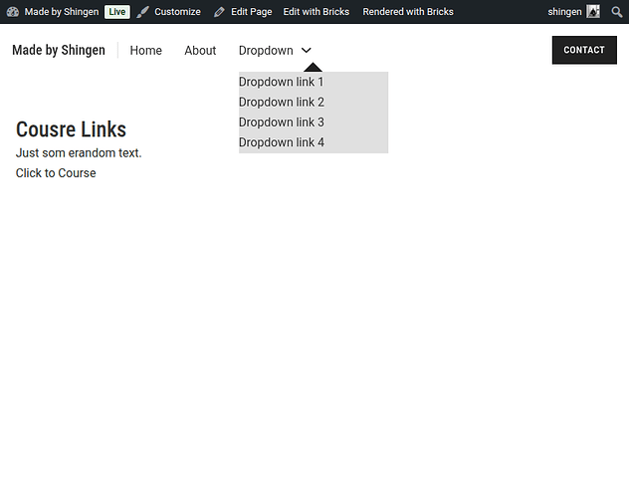Click the Edit Page pencil icon

point(220,12)
